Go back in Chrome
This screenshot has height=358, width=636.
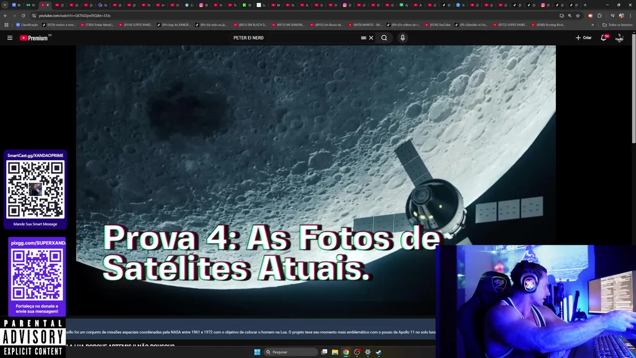click(x=5, y=15)
